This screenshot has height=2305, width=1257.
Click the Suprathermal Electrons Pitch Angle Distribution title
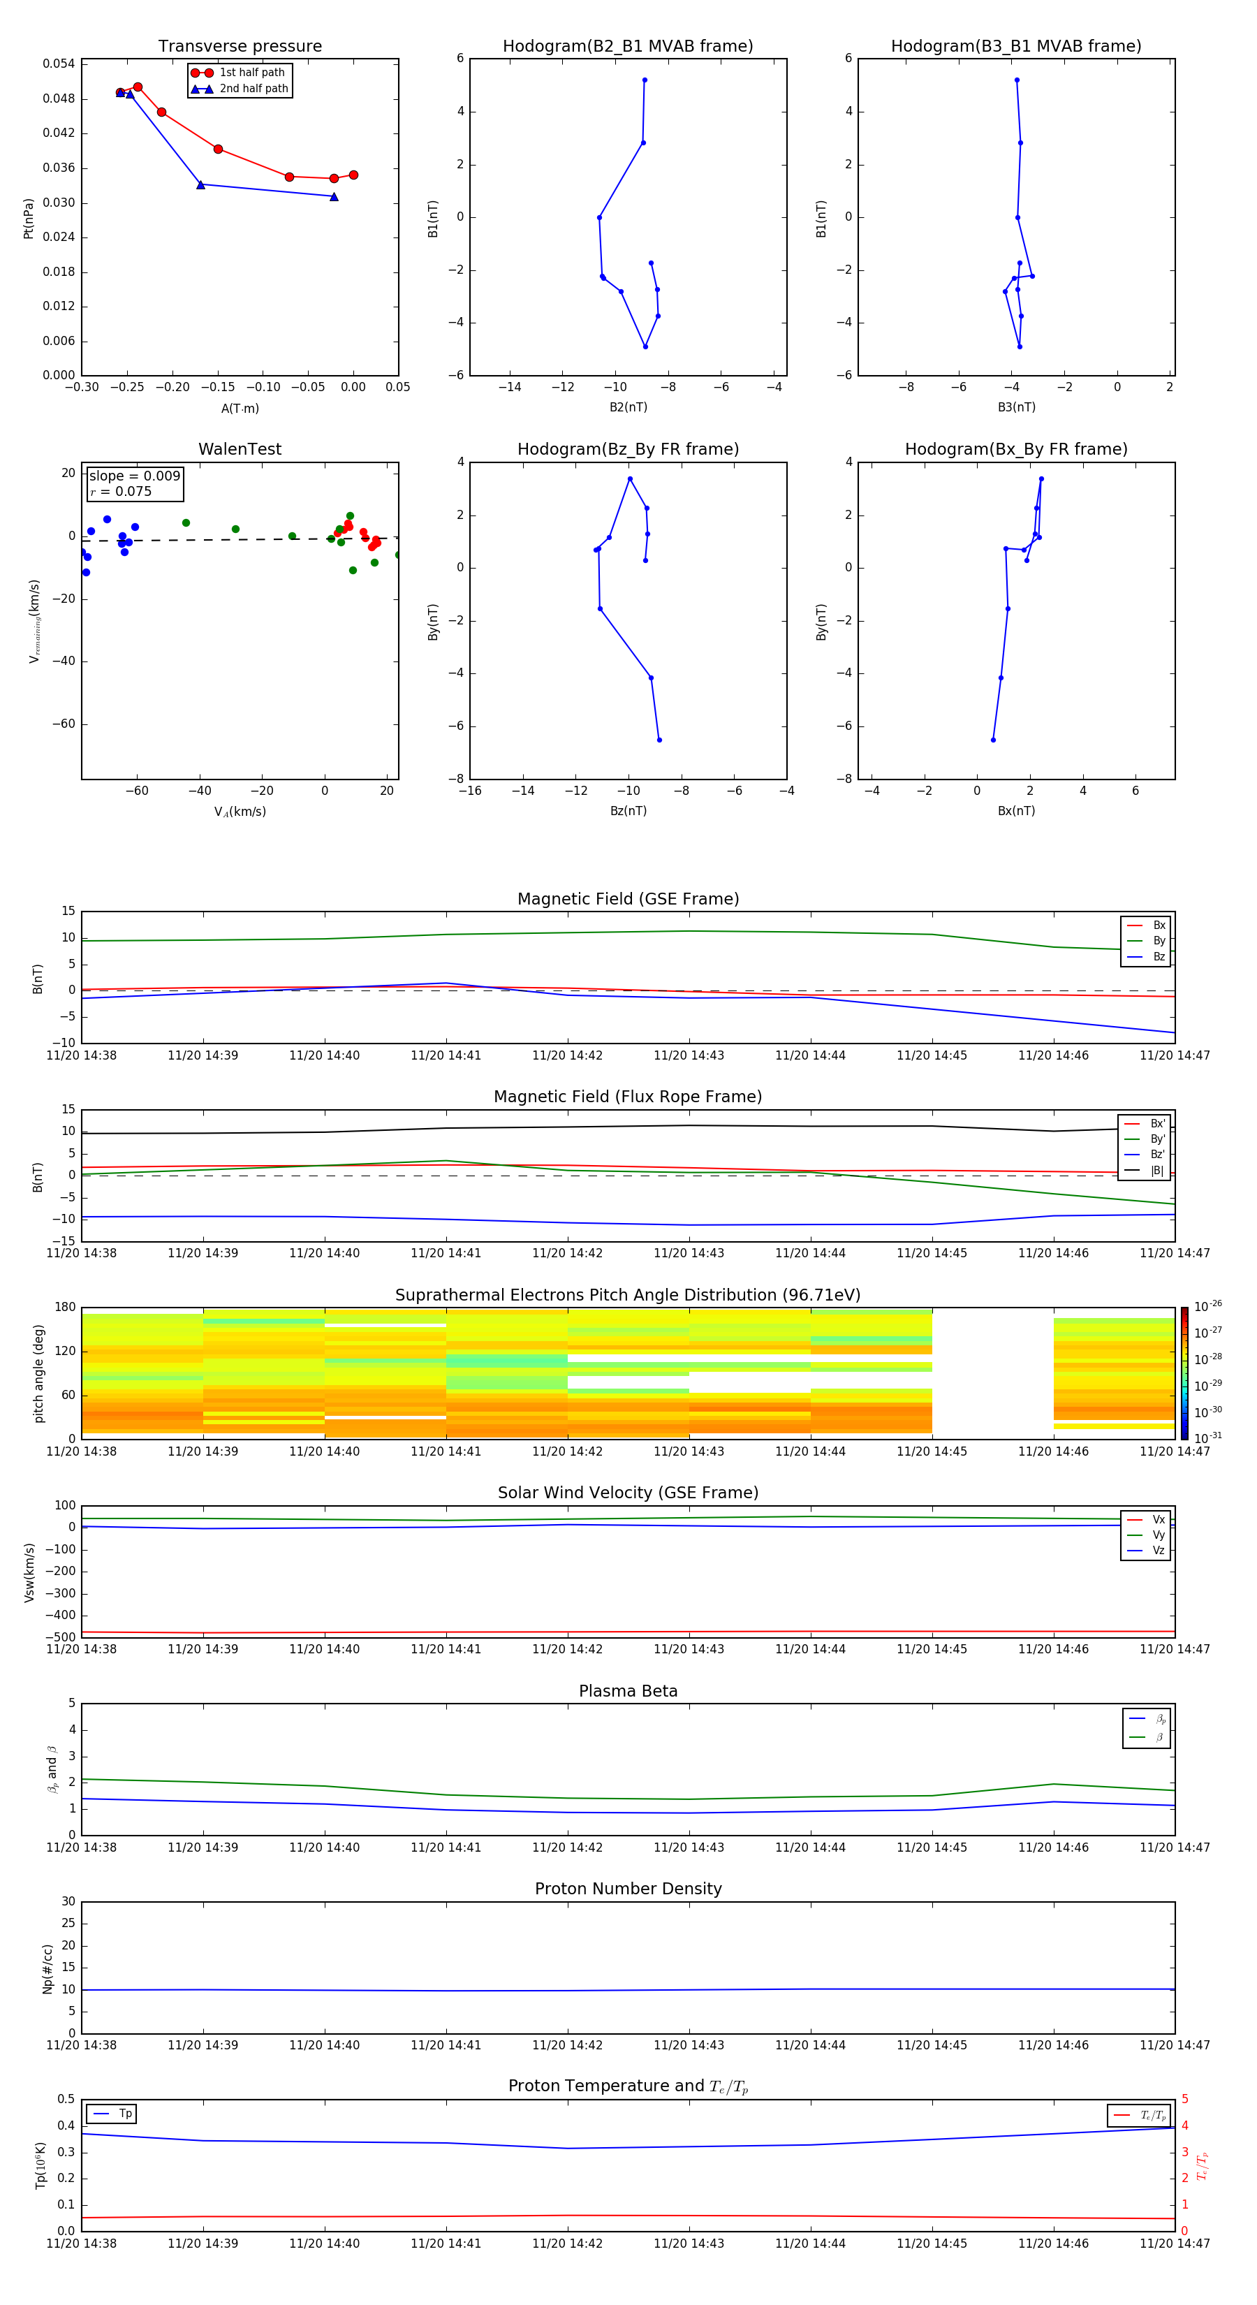[628, 1296]
